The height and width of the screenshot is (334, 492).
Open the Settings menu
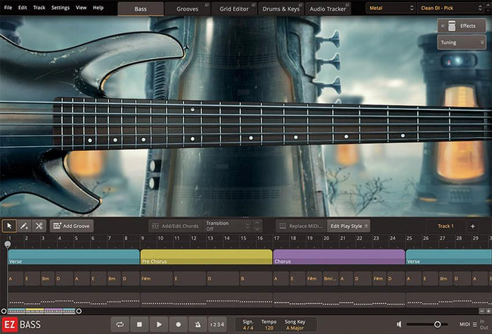(x=60, y=8)
